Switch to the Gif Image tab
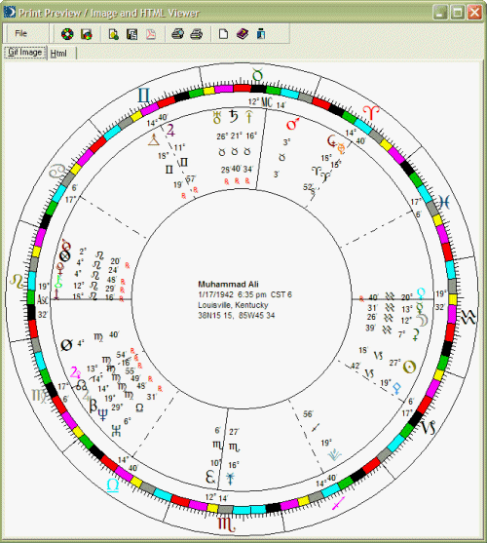This screenshot has height=543, width=487. (25, 53)
